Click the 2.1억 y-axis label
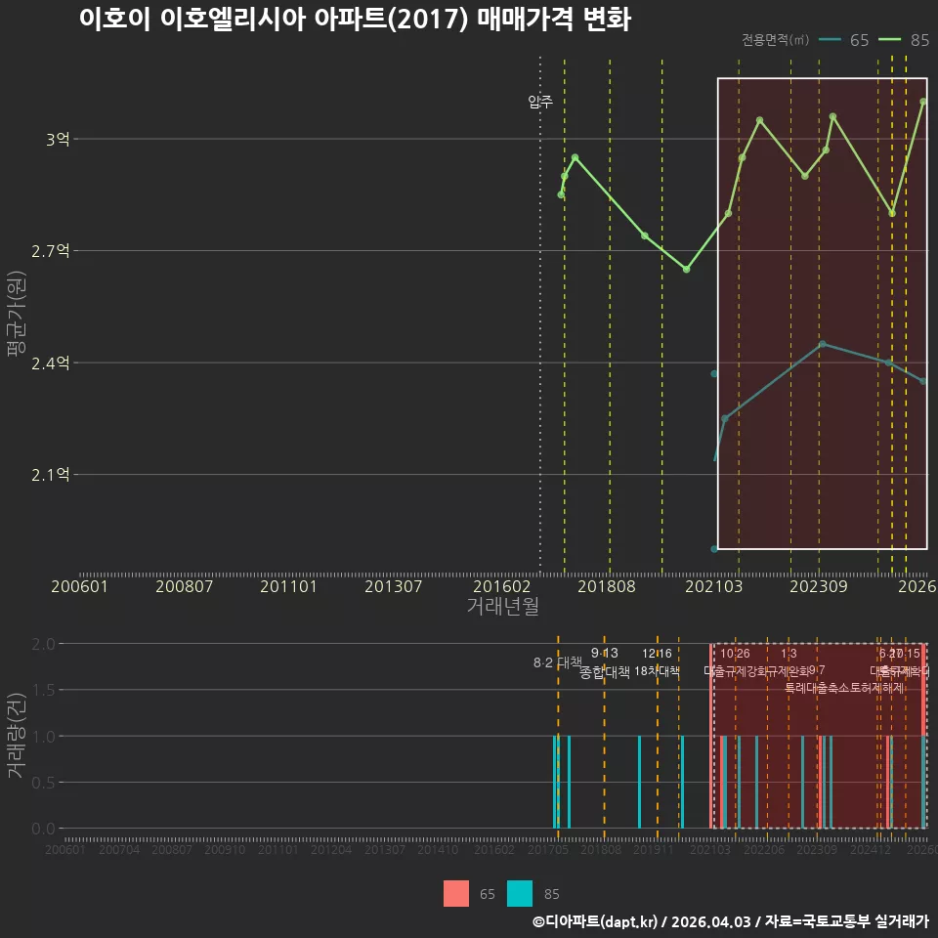This screenshot has width=938, height=938. pyautogui.click(x=51, y=475)
